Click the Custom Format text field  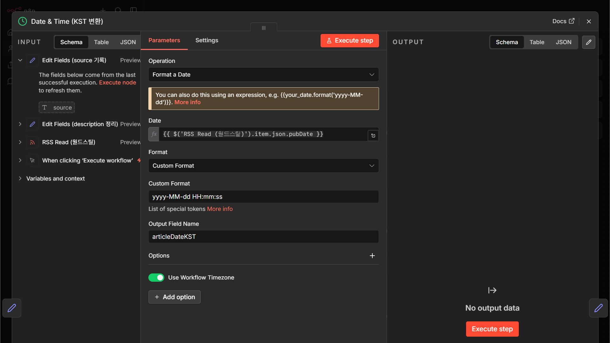263,197
